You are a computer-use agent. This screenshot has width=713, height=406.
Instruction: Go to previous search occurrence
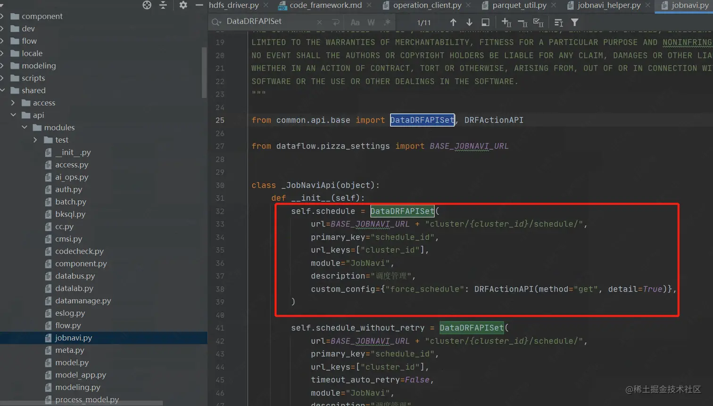453,22
